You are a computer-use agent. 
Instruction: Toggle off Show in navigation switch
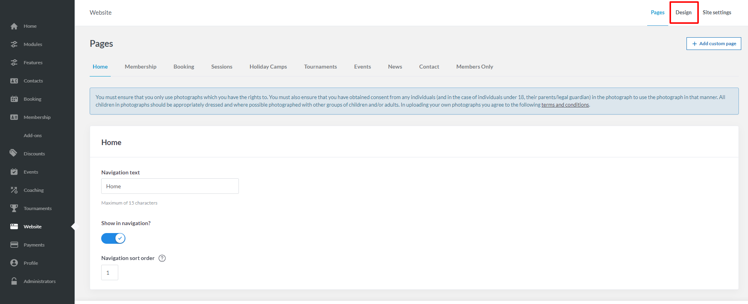(113, 238)
